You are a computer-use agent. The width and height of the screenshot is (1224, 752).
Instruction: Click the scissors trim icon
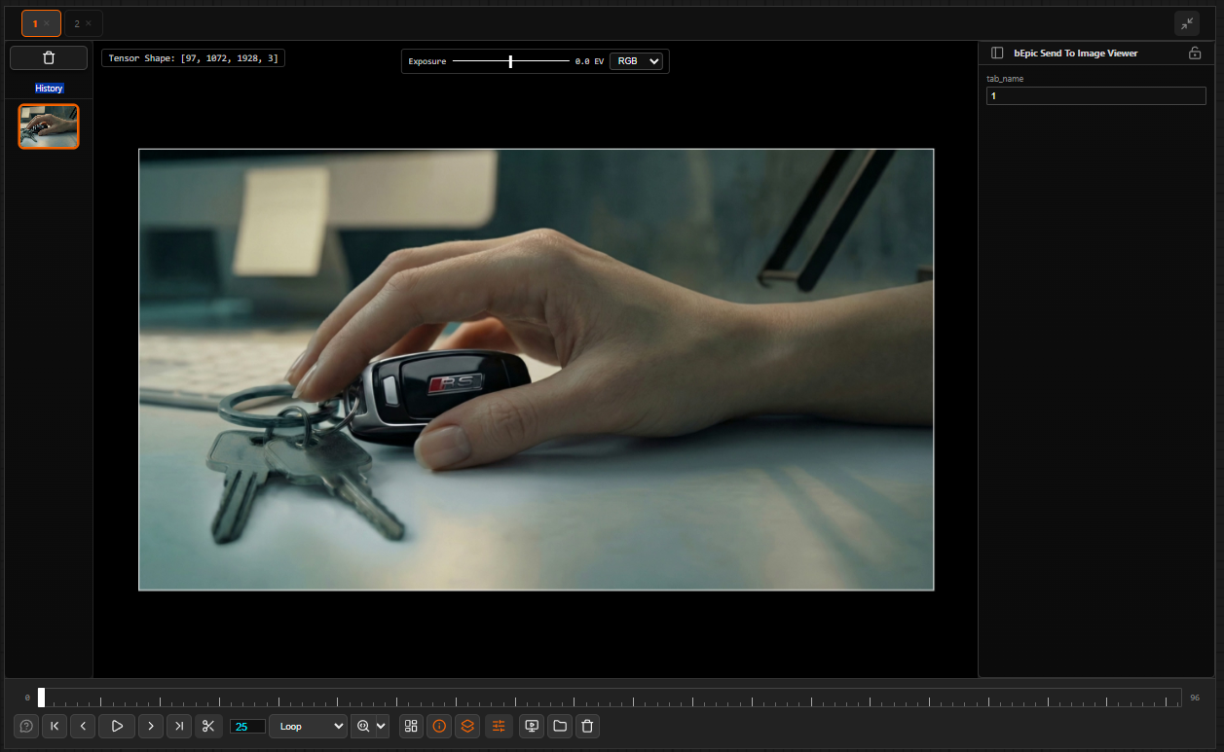coord(208,726)
